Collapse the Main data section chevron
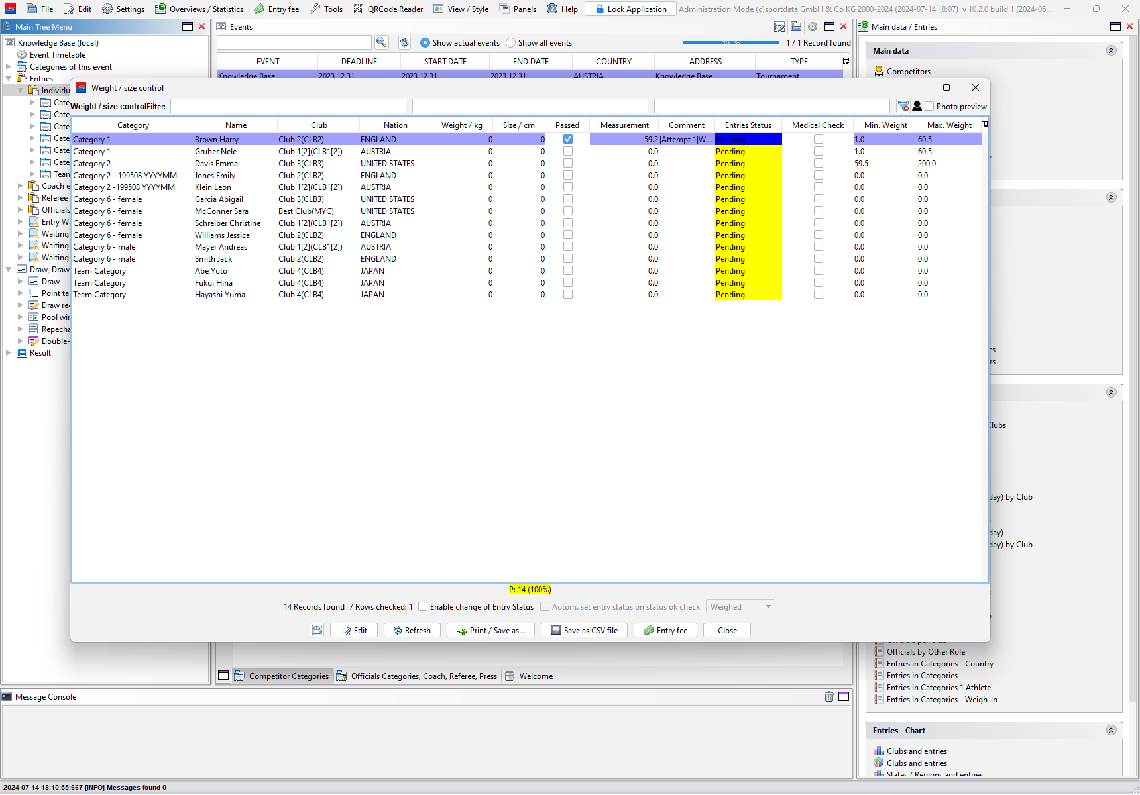1140x795 pixels. (1111, 50)
